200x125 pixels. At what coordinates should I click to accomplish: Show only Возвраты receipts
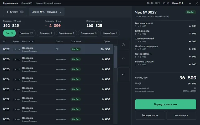46,33
